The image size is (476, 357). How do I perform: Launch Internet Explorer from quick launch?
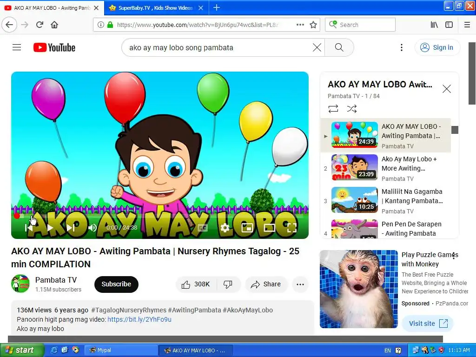pyautogui.click(x=54, y=350)
